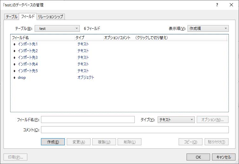The image size is (239, 164).
Task: Click reorder handle beside インポート先5
Action: [x=14, y=71]
